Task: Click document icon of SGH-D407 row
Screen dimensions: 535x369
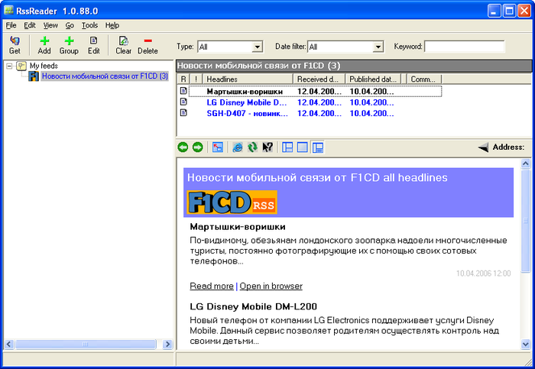Action: pyautogui.click(x=183, y=112)
